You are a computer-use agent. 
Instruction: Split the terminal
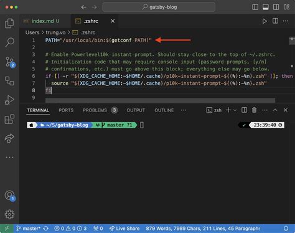point(244,110)
